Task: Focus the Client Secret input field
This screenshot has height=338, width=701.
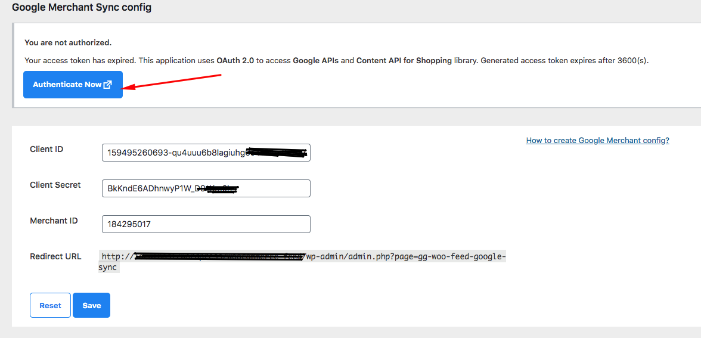Action: tap(206, 188)
